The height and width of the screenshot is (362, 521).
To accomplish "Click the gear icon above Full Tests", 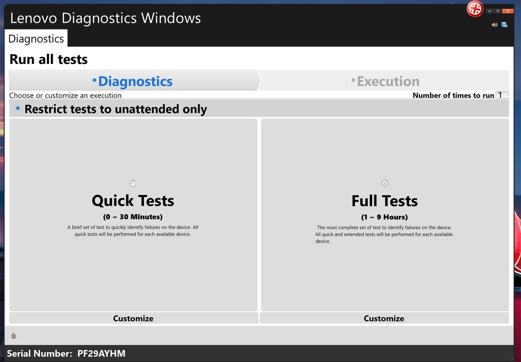I will 385,183.
